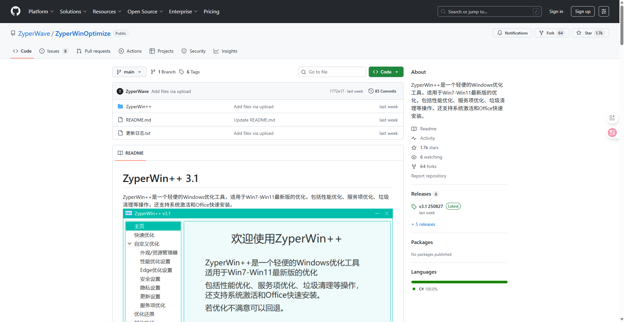
Task: Open the Activity link in About
Action: [x=423, y=138]
